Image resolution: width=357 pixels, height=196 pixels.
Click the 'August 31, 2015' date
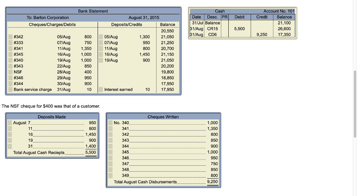tap(144, 17)
